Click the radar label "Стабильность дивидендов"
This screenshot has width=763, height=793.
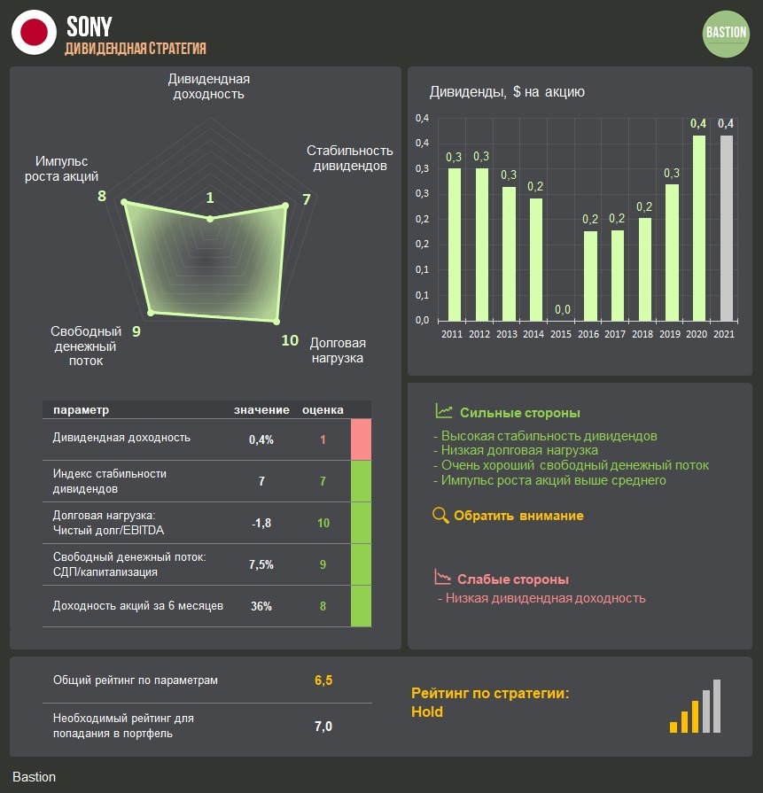[x=350, y=158]
